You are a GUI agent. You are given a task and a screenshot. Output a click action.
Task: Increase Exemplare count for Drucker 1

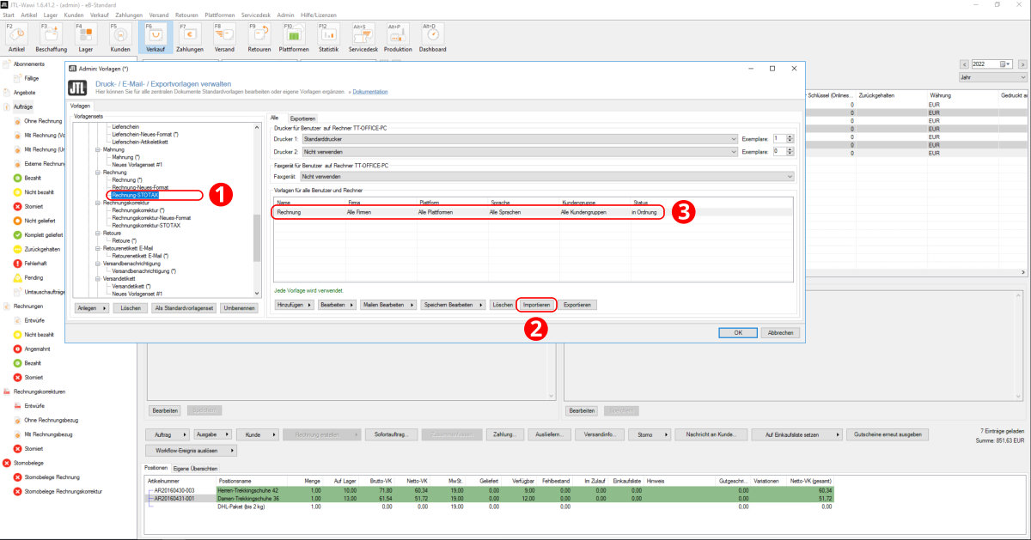tap(790, 136)
